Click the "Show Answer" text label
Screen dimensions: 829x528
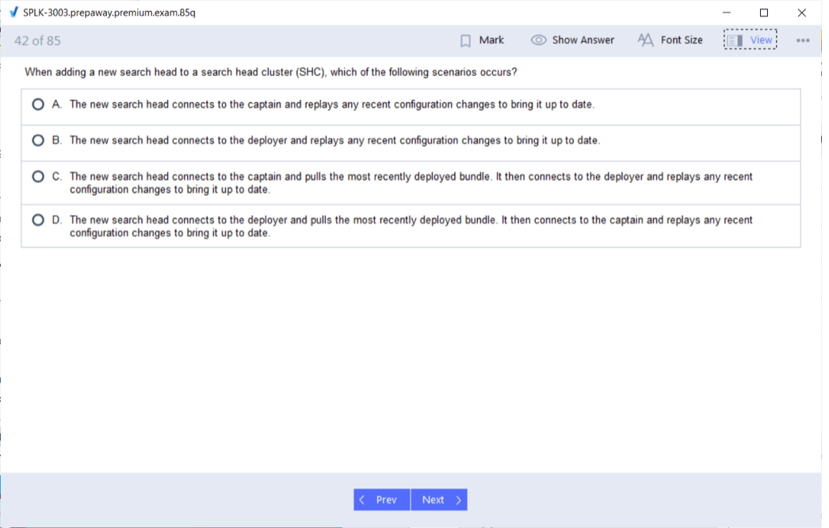coord(583,40)
